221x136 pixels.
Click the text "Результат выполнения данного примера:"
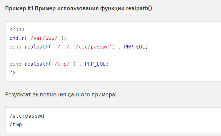pyautogui.click(x=61, y=94)
